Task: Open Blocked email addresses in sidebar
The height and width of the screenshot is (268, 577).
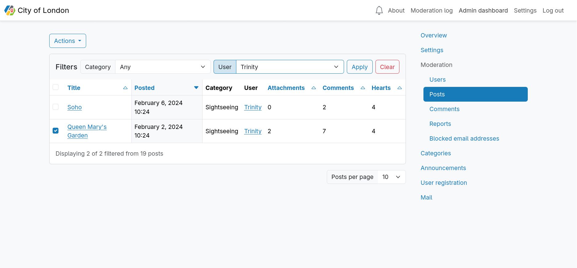Action: pyautogui.click(x=464, y=138)
